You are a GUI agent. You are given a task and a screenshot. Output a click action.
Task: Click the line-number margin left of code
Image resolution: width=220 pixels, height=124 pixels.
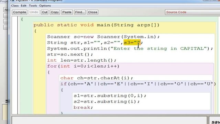point(15,65)
